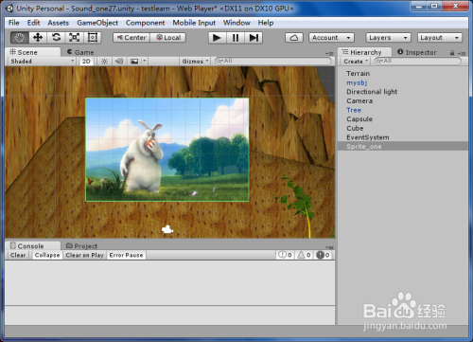The image size is (473, 342).
Task: Select EventSystem in the Hierarchy
Action: [x=403, y=137]
